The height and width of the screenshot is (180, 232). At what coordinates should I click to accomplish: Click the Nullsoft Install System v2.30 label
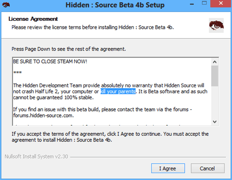(36, 156)
